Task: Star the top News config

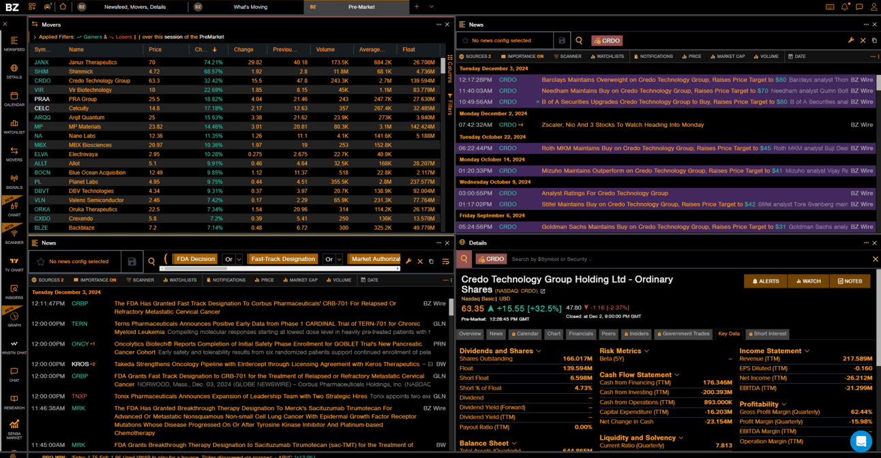Action: [465, 40]
